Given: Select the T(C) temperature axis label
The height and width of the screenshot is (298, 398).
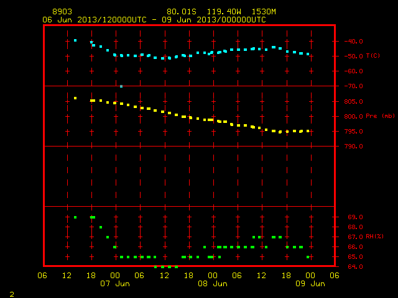Looking at the screenshot, I should 373,55.
